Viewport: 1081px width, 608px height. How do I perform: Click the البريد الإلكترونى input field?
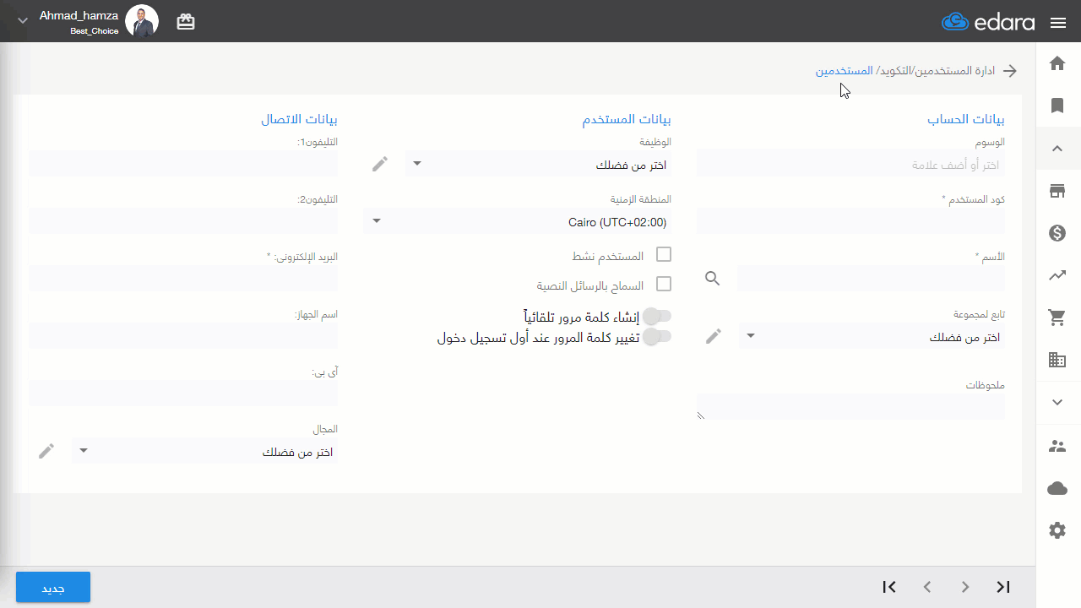[x=183, y=279]
